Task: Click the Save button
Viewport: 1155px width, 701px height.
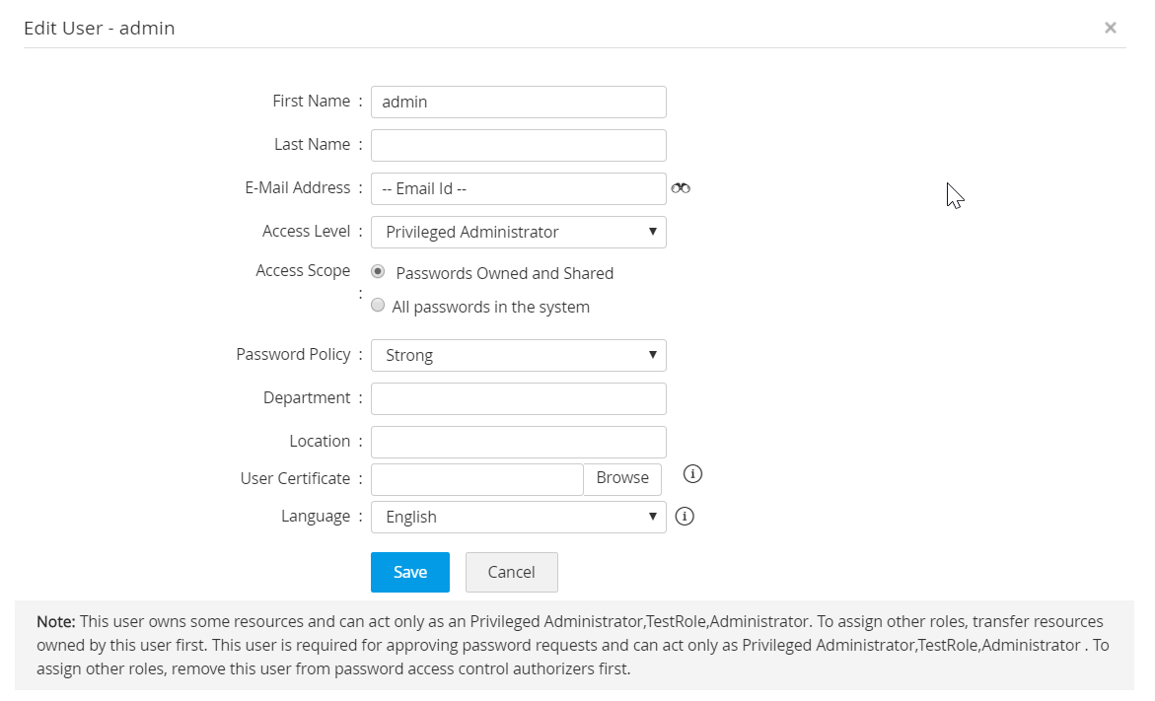Action: pos(409,572)
